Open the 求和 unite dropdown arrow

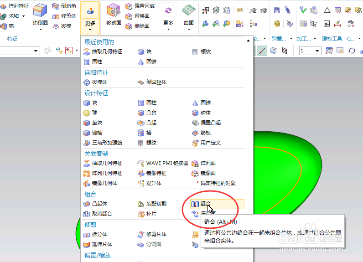tap(23, 16)
